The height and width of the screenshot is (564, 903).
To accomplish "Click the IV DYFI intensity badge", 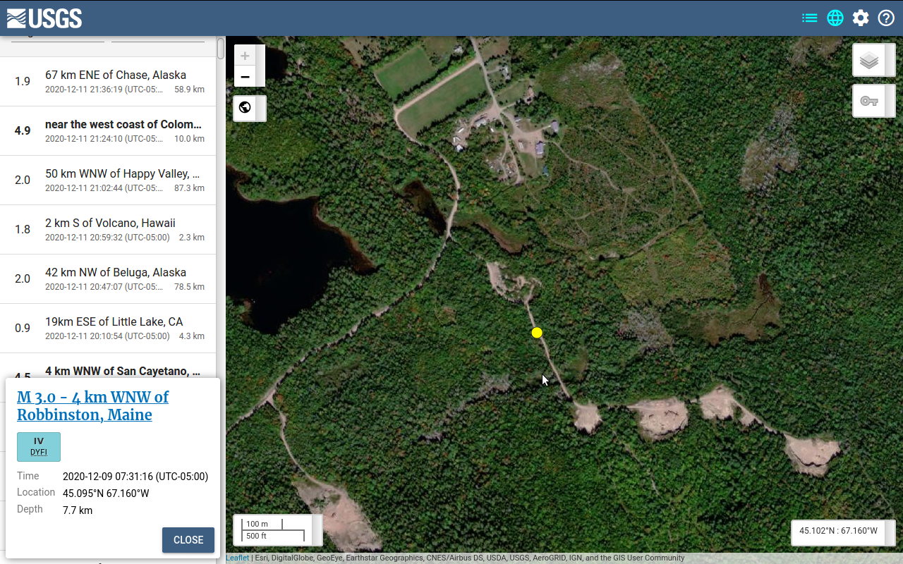I will click(x=39, y=447).
